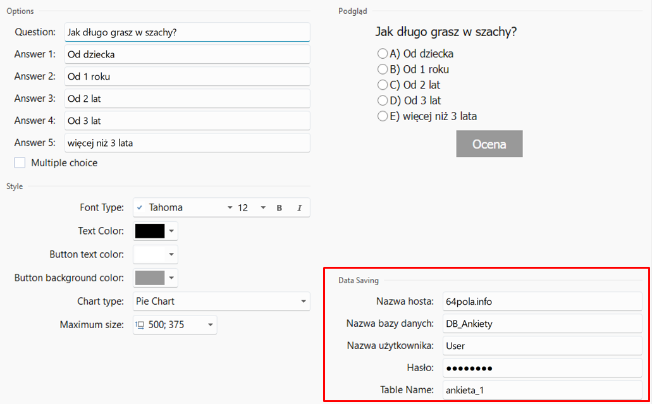
Task: Enable the Multiple choice checkbox
Action: 20,162
